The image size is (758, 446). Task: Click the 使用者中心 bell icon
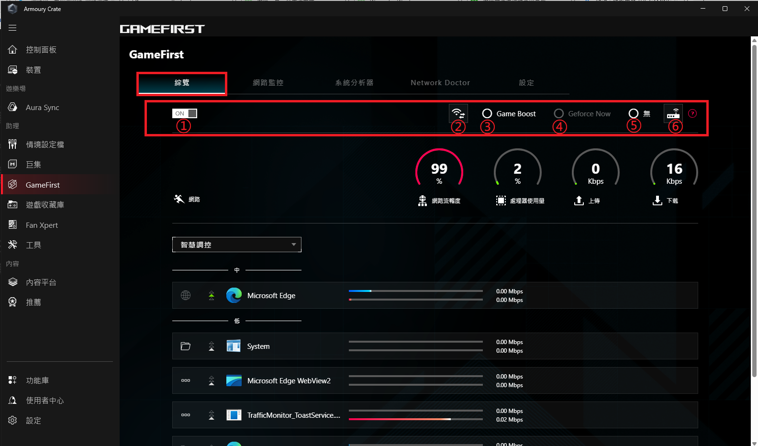coord(13,401)
